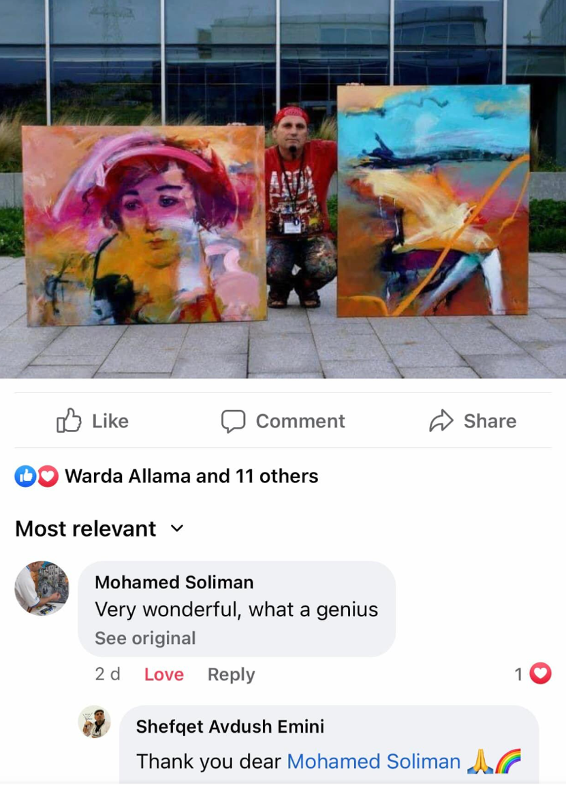Click the thumbs-up Like icon
The width and height of the screenshot is (566, 785).
click(x=69, y=420)
